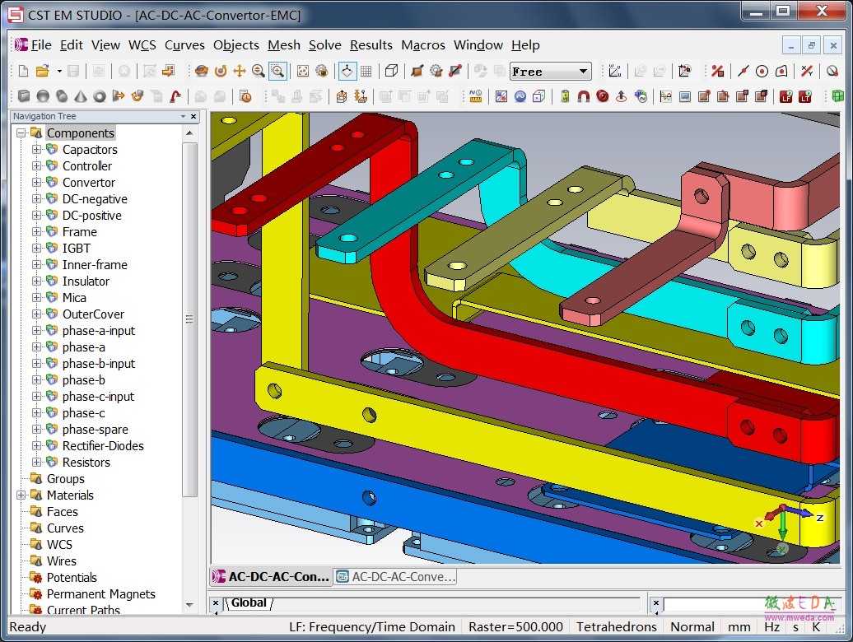Open the Navigation Tree panel menu arrow

[184, 116]
